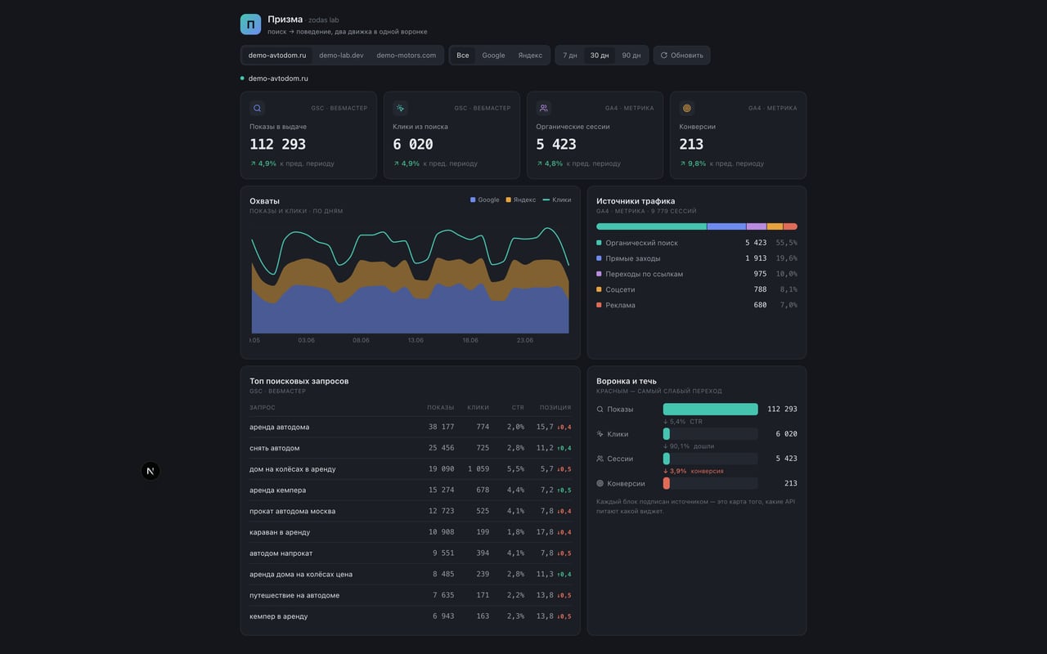
Task: Click the 90,1% дошли funnel label
Action: tap(689, 446)
